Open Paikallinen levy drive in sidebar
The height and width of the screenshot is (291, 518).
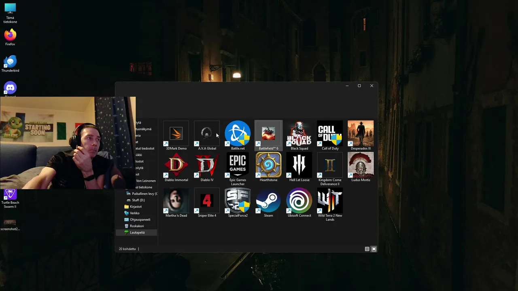coord(142,194)
